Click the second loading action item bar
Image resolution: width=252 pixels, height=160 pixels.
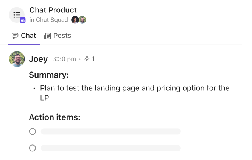click(x=111, y=148)
